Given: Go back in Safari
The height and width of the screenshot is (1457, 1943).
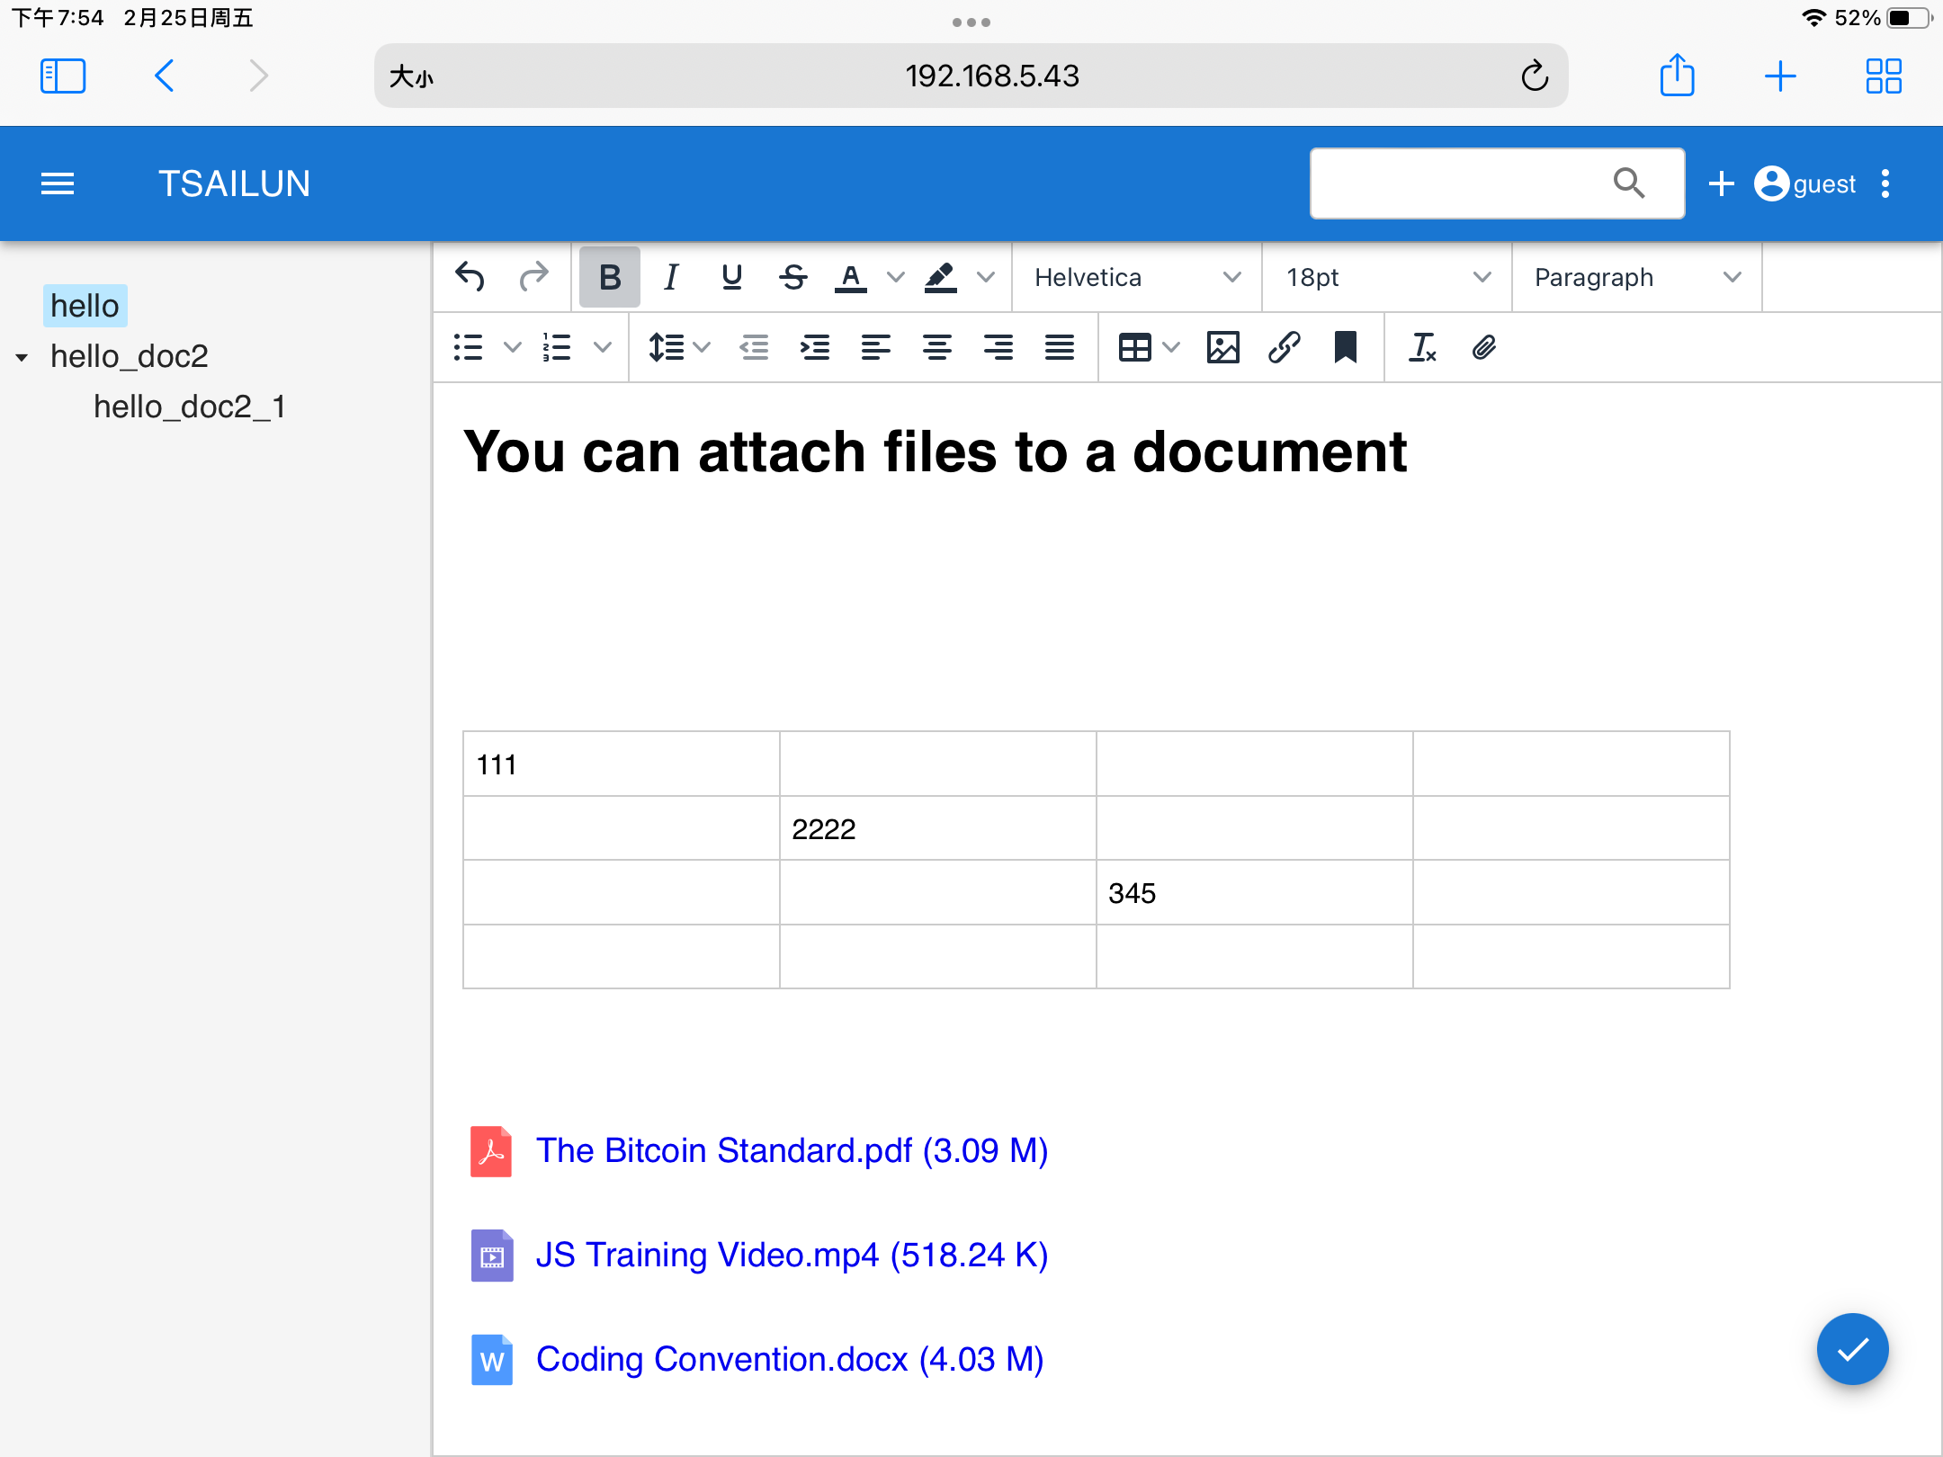Looking at the screenshot, I should point(165,76).
